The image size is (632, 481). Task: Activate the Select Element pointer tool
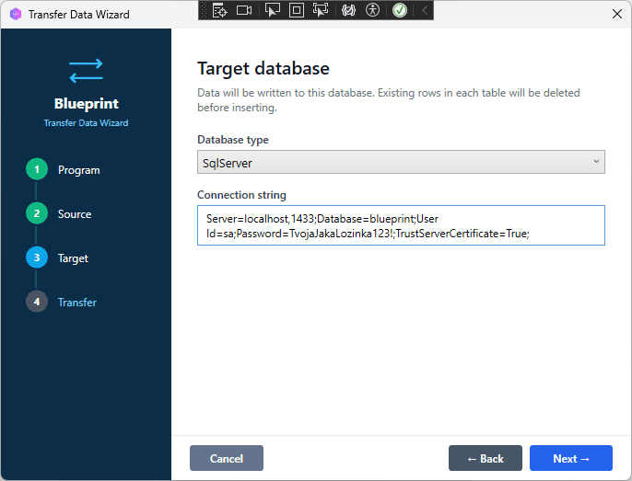pyautogui.click(x=273, y=10)
